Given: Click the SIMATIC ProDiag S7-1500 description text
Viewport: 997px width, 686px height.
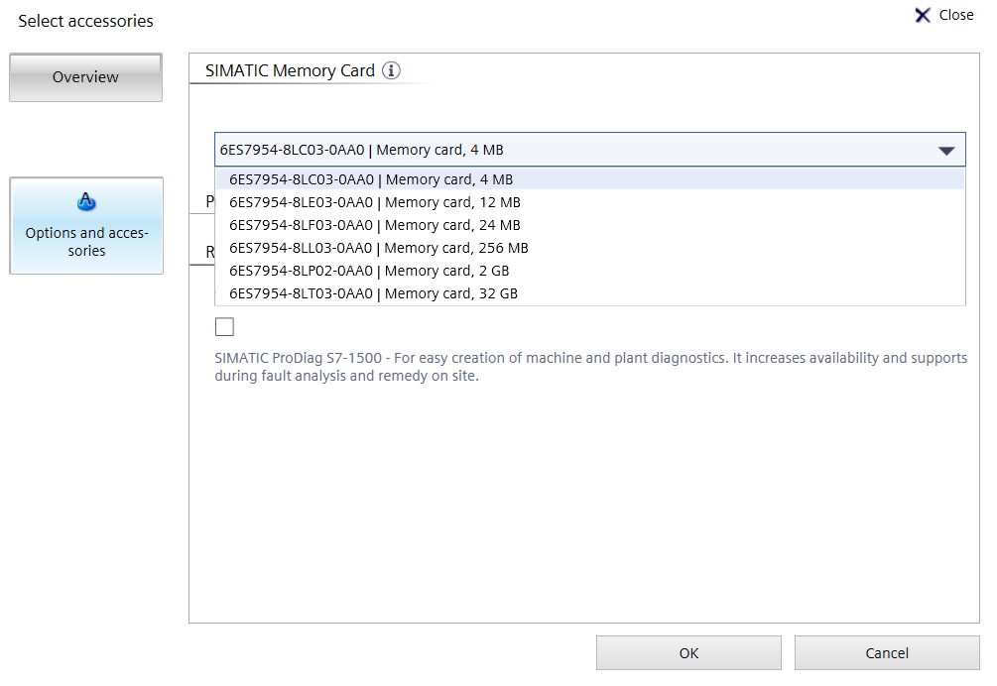Looking at the screenshot, I should (590, 367).
